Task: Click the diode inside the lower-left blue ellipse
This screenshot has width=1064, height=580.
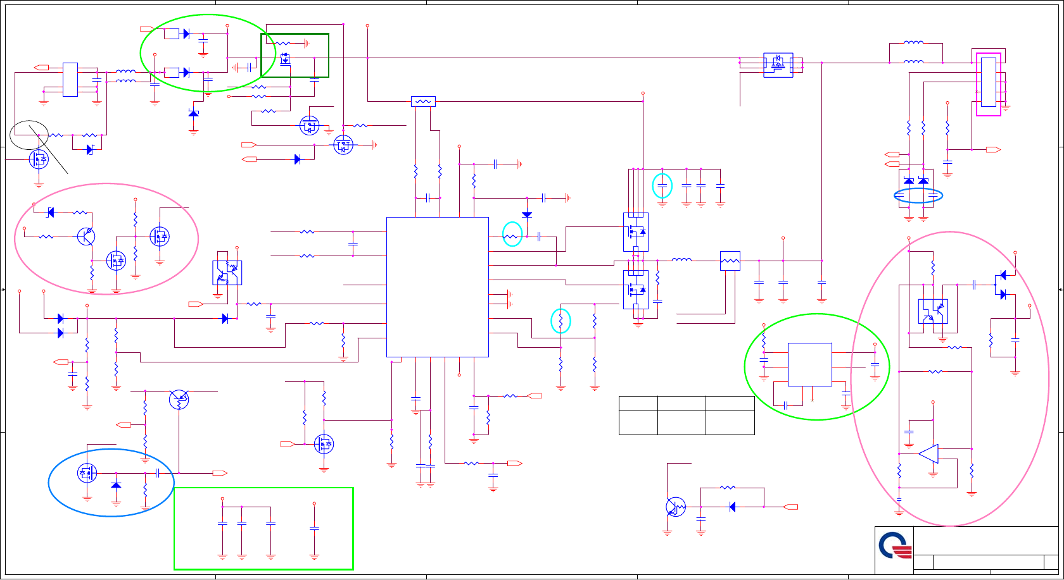Action: (x=116, y=484)
